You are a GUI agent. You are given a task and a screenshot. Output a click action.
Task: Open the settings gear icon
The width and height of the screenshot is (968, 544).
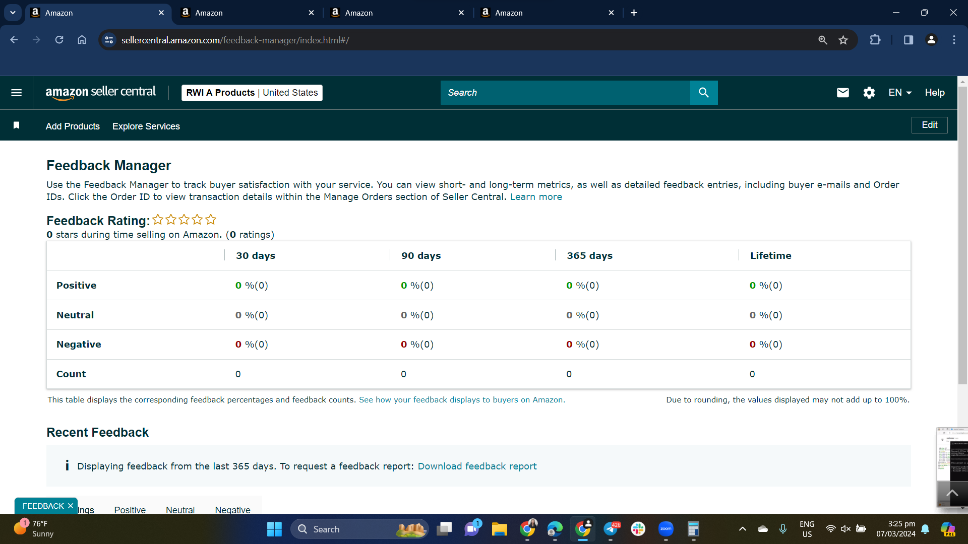coord(869,93)
